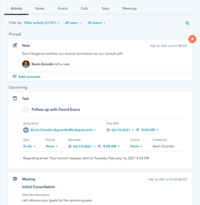
Task: Click the note text about mutual connection
Action: (x=72, y=54)
